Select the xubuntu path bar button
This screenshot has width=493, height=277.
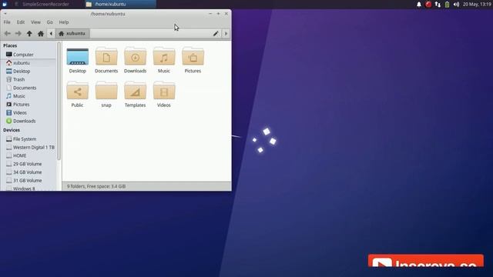[x=72, y=33]
